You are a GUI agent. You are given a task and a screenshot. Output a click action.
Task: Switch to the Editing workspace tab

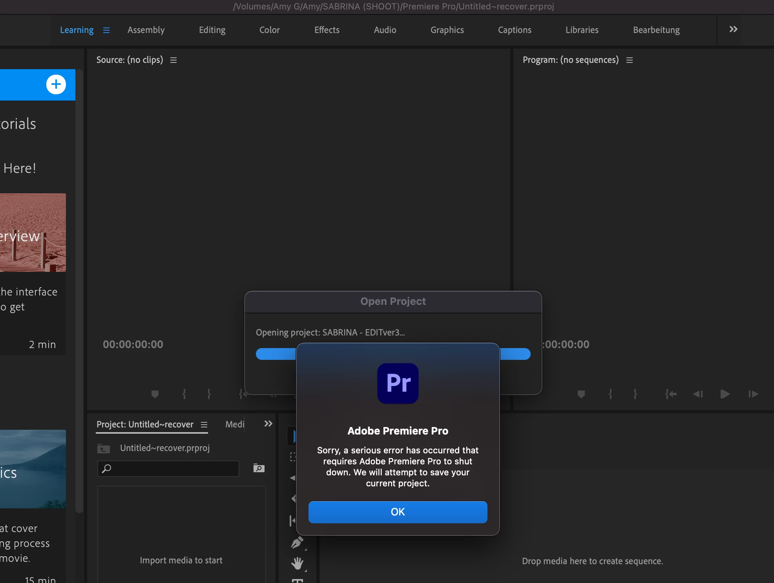[x=212, y=30]
